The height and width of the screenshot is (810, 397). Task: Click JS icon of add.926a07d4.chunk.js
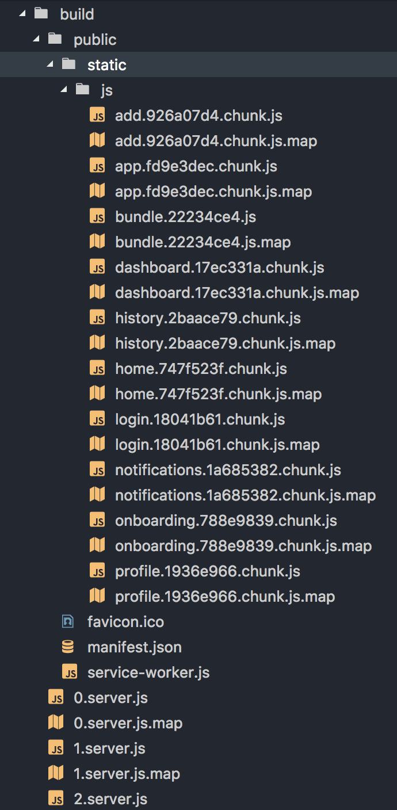97,116
